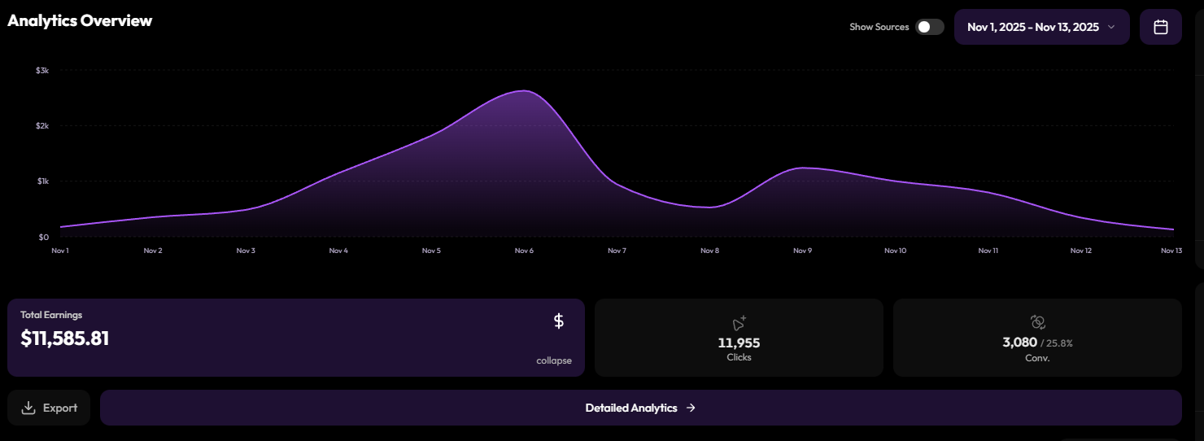Click the Nov 1 axis label

click(x=60, y=251)
